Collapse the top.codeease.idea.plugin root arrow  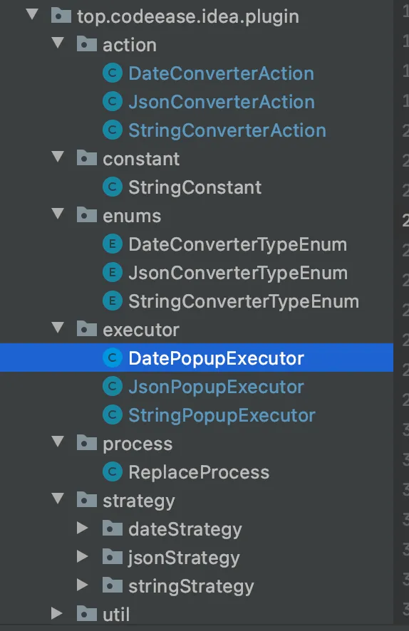coord(32,14)
